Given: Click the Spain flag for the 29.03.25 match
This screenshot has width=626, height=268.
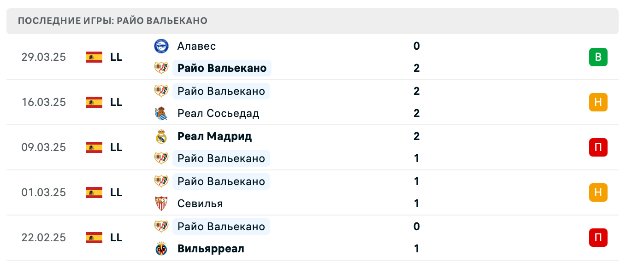Looking at the screenshot, I should pos(94,57).
